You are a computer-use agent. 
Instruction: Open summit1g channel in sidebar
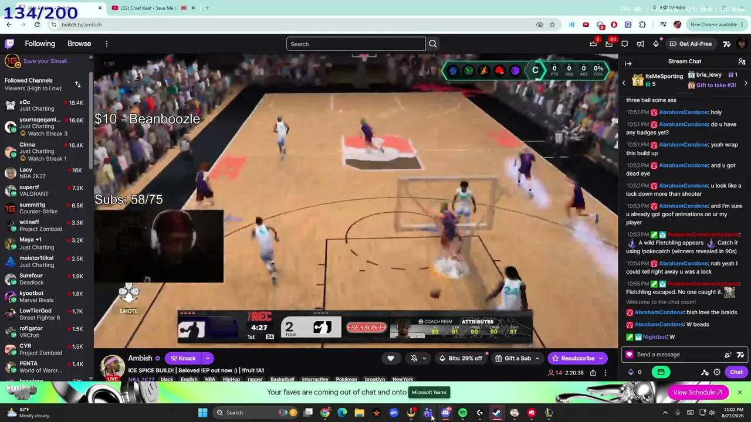pos(45,208)
